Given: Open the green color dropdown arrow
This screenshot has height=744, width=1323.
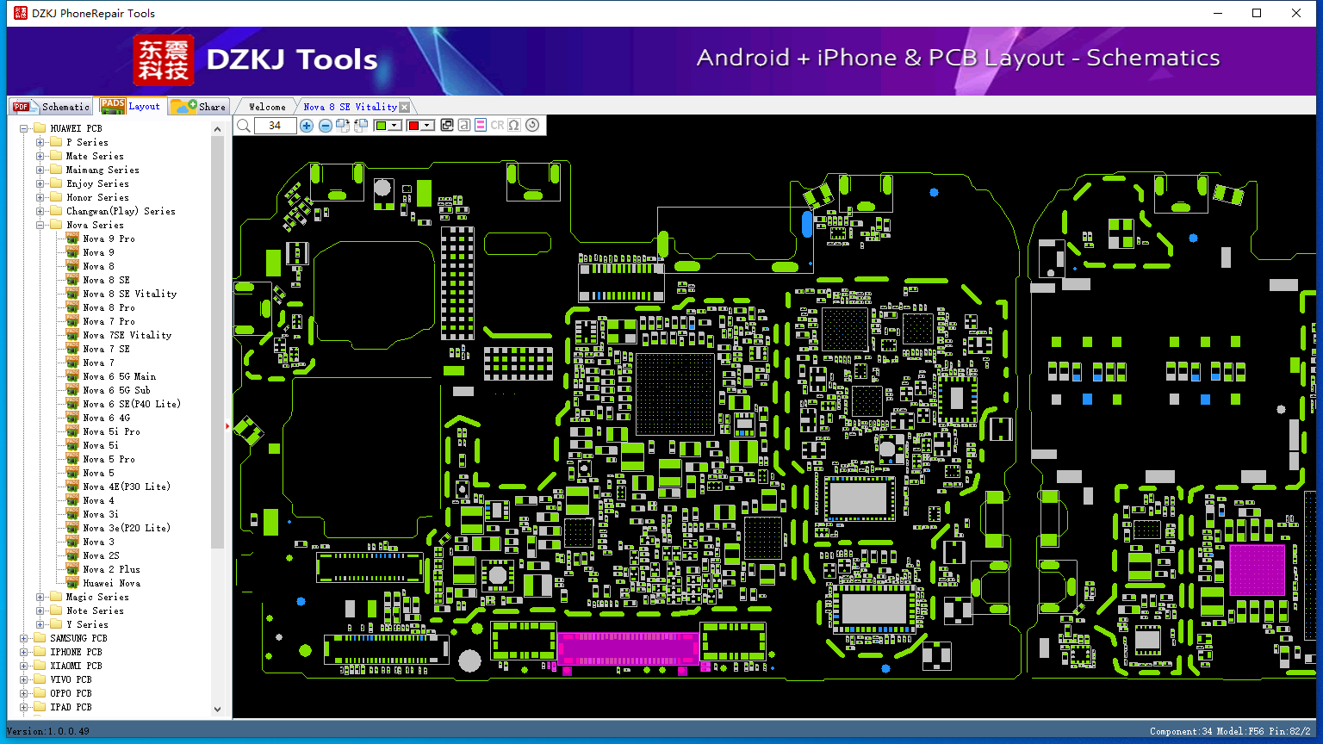Looking at the screenshot, I should [x=394, y=126].
